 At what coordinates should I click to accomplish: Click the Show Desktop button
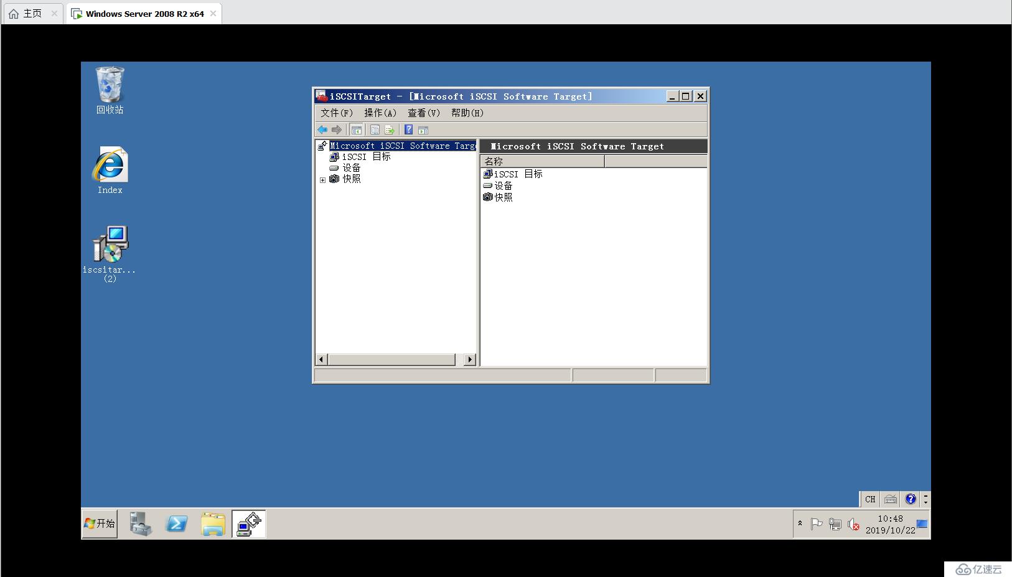[922, 524]
